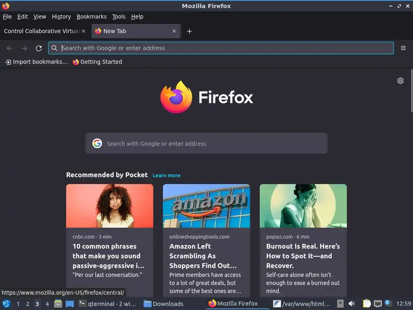Image resolution: width=413 pixels, height=310 pixels.
Task: Click the 'Recommended by Pocket' heading
Action: [107, 175]
